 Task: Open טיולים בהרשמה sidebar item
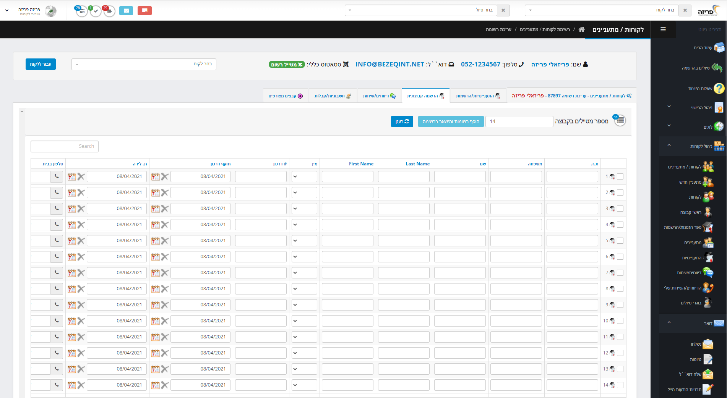click(x=702, y=68)
